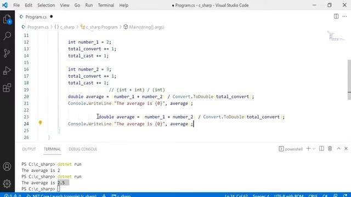
Task: Open the Run menu
Action: 89,5
